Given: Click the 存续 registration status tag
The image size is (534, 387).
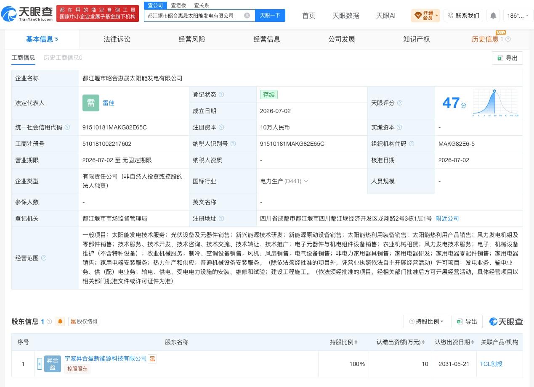Looking at the screenshot, I should coord(269,95).
